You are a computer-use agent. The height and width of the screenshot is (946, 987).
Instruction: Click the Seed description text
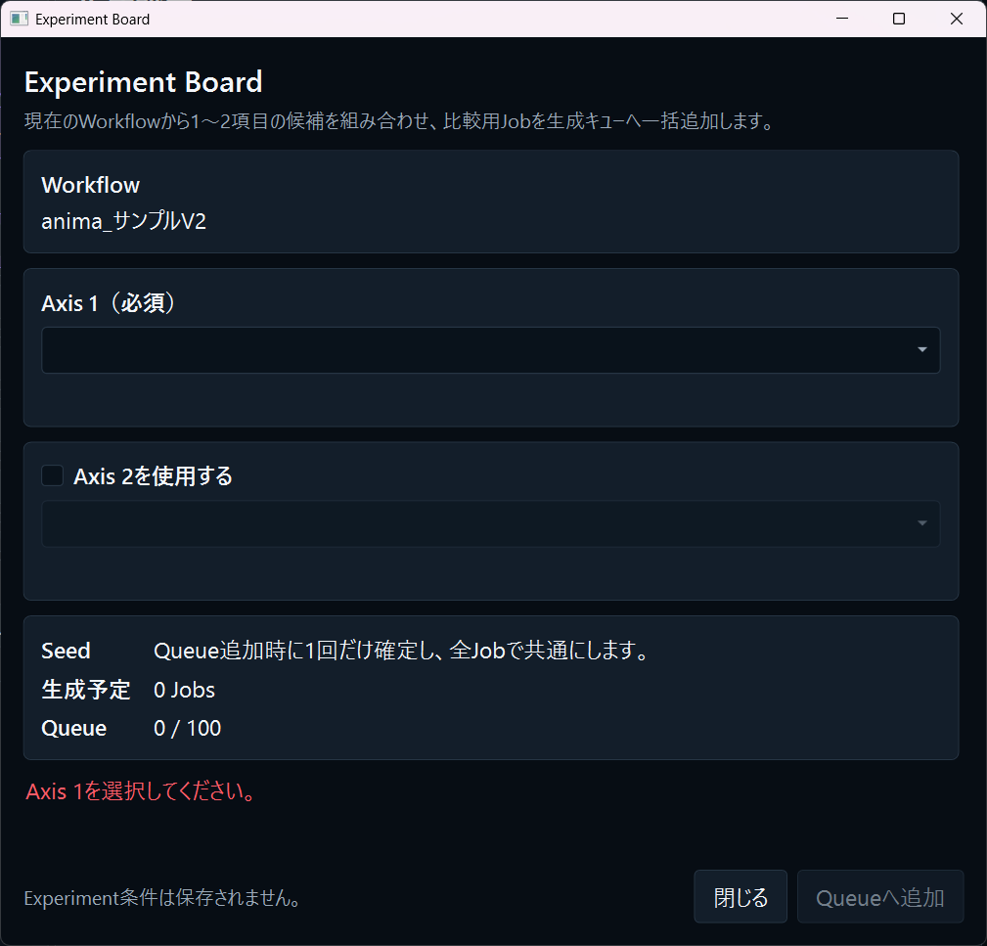pos(402,651)
